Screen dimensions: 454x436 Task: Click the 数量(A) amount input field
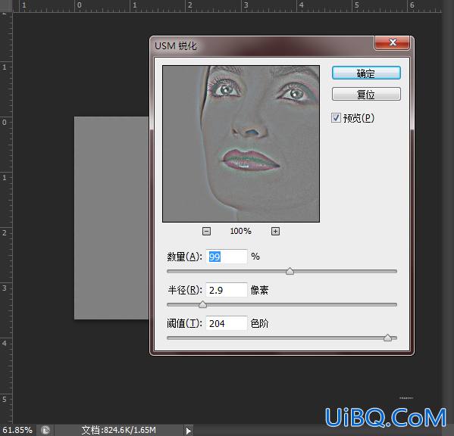pyautogui.click(x=227, y=257)
